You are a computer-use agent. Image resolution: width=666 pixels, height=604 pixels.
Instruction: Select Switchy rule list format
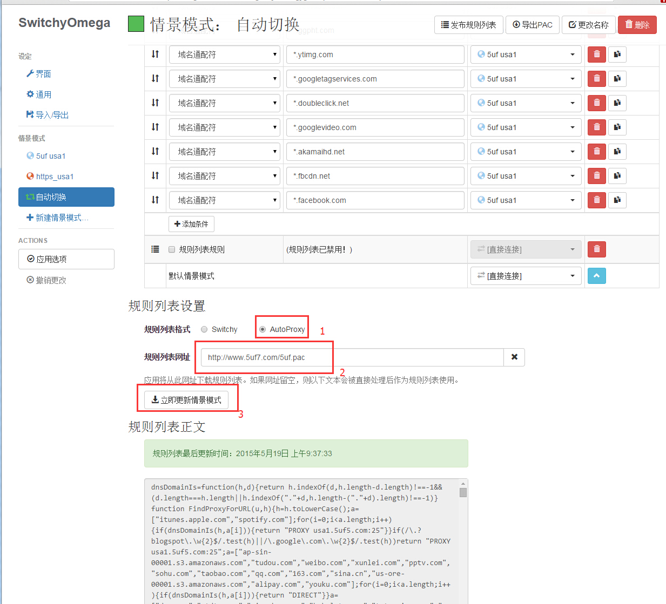tap(204, 329)
